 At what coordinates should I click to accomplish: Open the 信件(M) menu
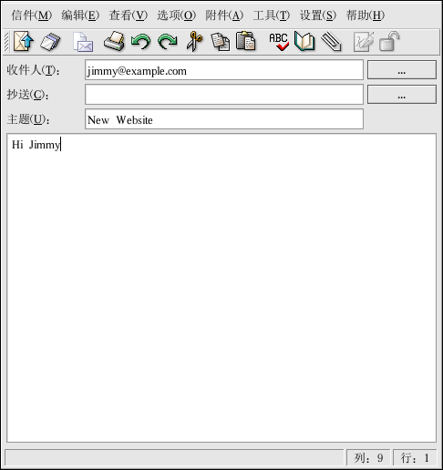(x=31, y=15)
